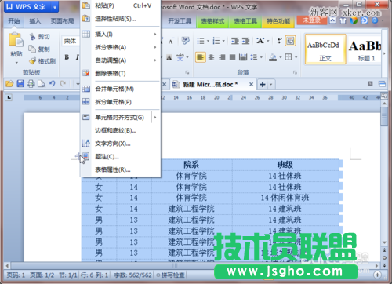Click the Copy (复制) button

point(39,49)
